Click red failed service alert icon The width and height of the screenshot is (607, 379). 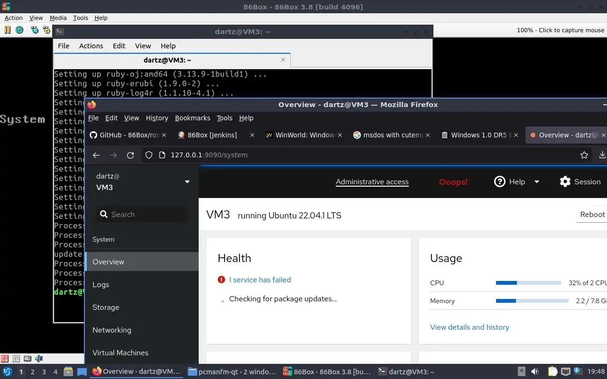tap(221, 280)
